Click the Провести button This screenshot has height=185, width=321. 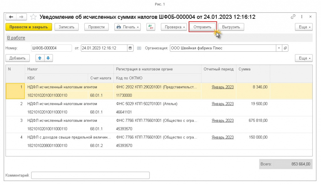(97, 27)
